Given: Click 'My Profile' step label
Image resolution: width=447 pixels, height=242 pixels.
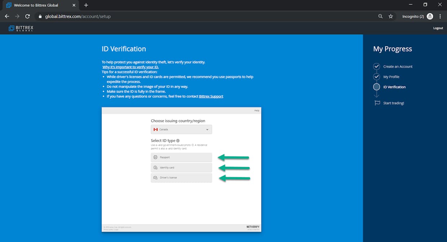Looking at the screenshot, I should pyautogui.click(x=391, y=77).
